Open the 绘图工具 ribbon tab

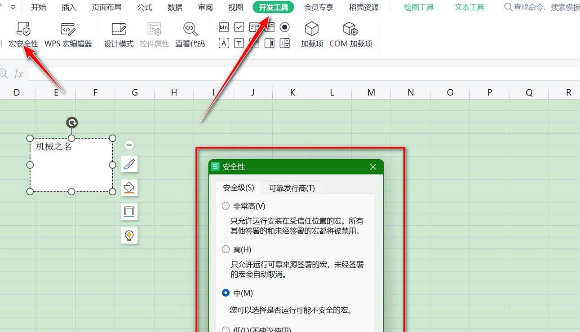tap(419, 7)
